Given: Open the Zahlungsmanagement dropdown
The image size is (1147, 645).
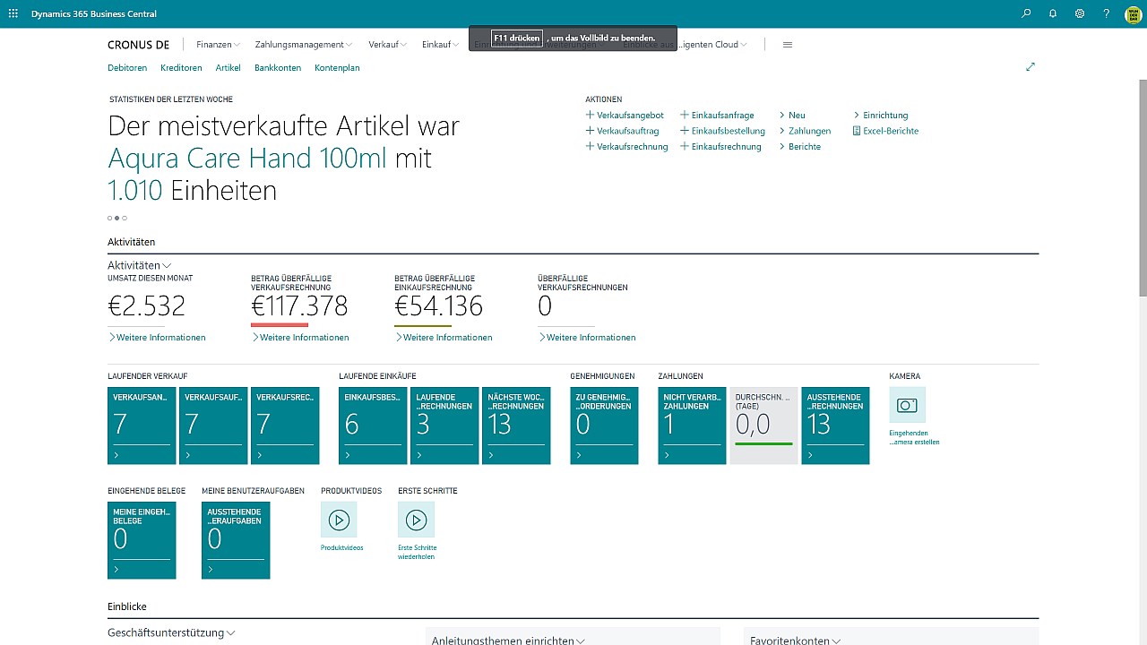Looking at the screenshot, I should [x=303, y=45].
